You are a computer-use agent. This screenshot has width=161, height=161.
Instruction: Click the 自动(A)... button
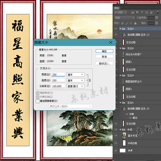coord(104,63)
